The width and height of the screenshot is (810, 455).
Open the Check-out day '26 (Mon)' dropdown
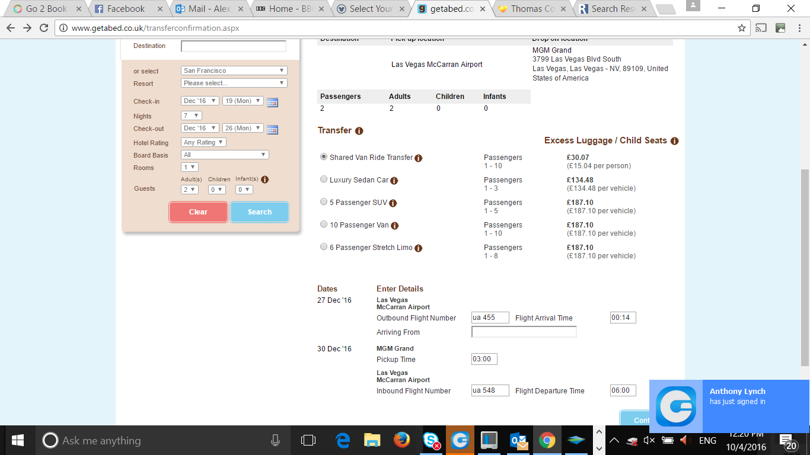[243, 128]
